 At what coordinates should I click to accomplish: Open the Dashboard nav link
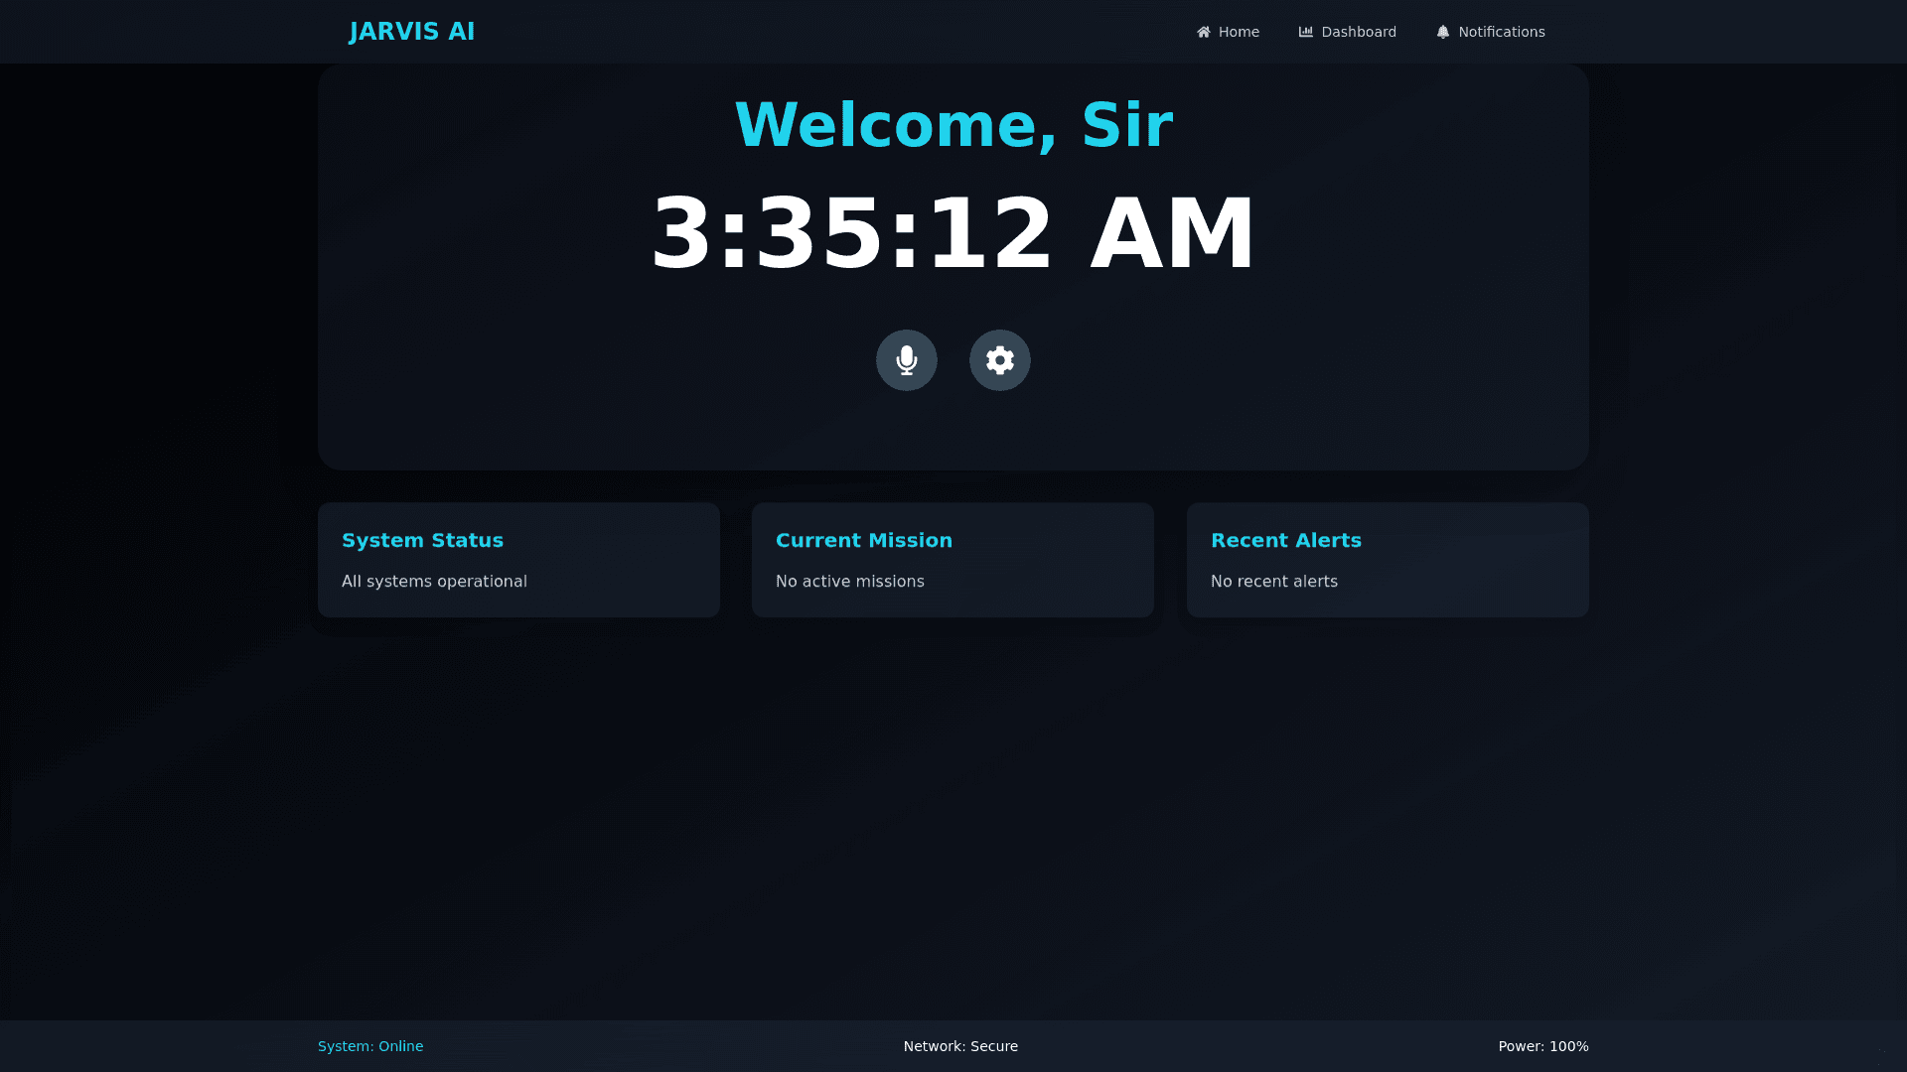coord(1358,32)
